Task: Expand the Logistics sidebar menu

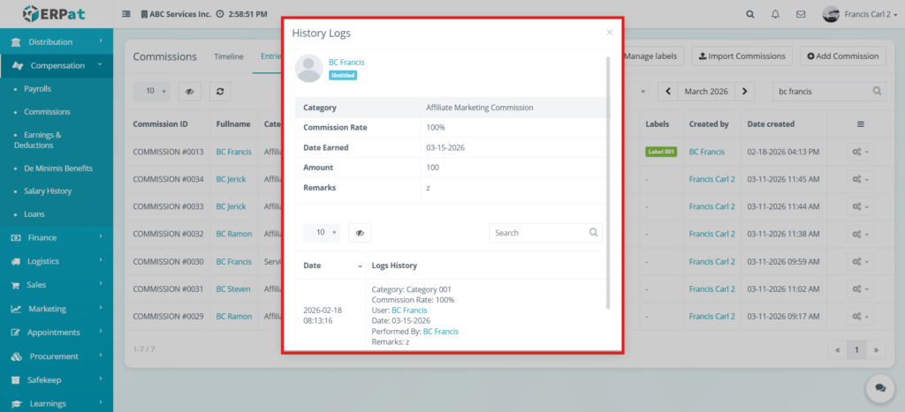Action: (57, 261)
